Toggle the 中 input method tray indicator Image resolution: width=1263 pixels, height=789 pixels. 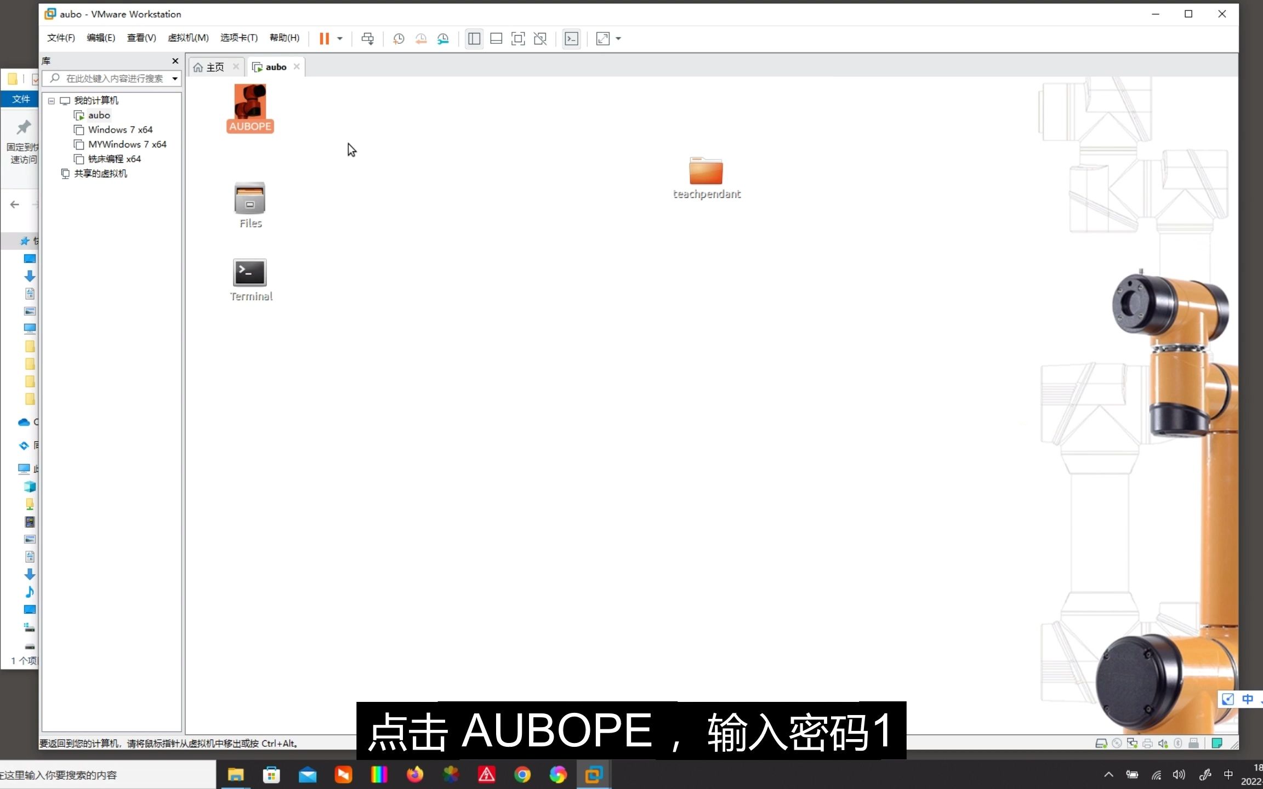[x=1228, y=775]
